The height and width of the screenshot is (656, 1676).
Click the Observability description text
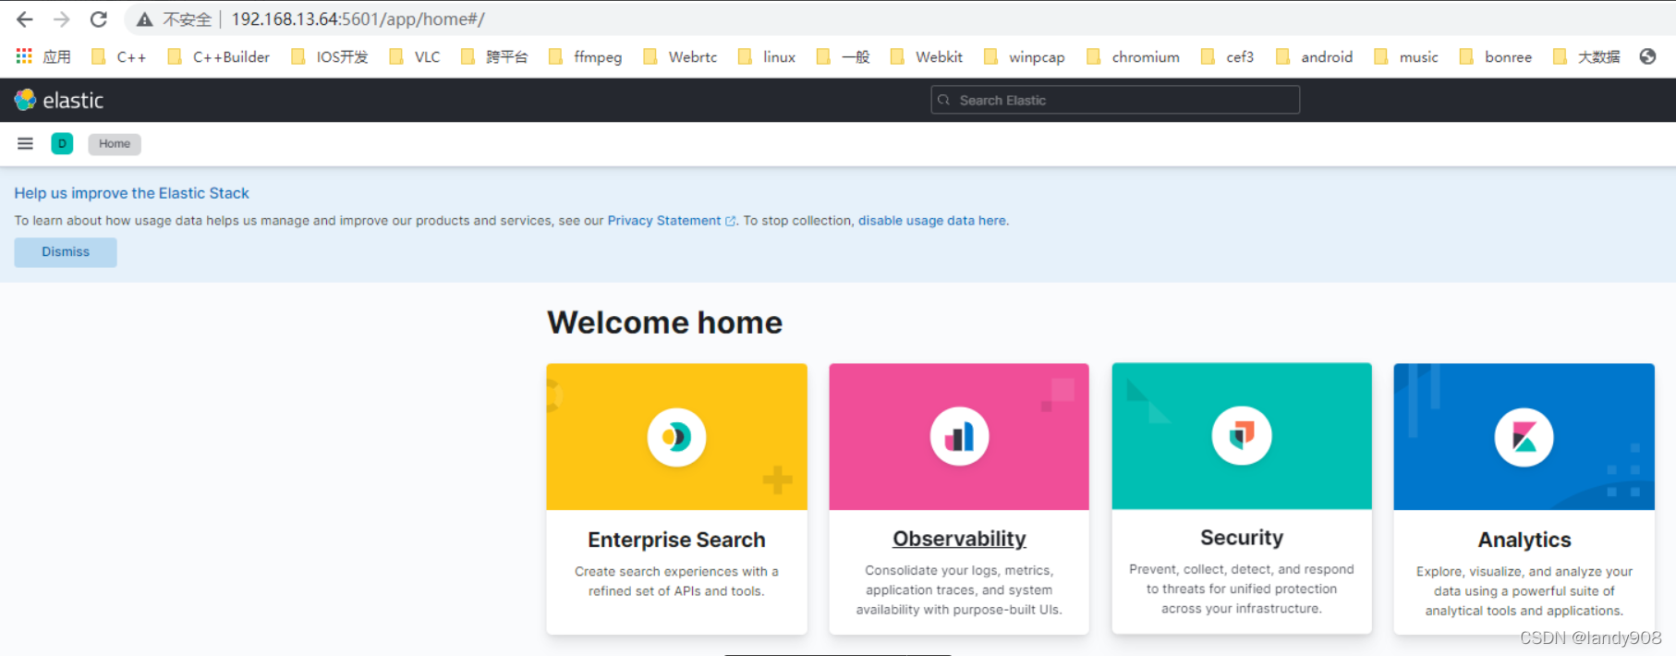click(x=959, y=590)
